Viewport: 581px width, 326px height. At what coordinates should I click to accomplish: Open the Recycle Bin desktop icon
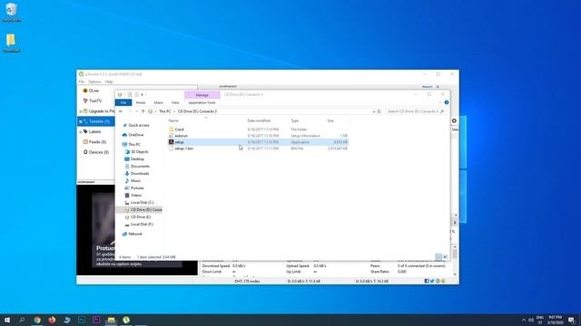pyautogui.click(x=12, y=12)
